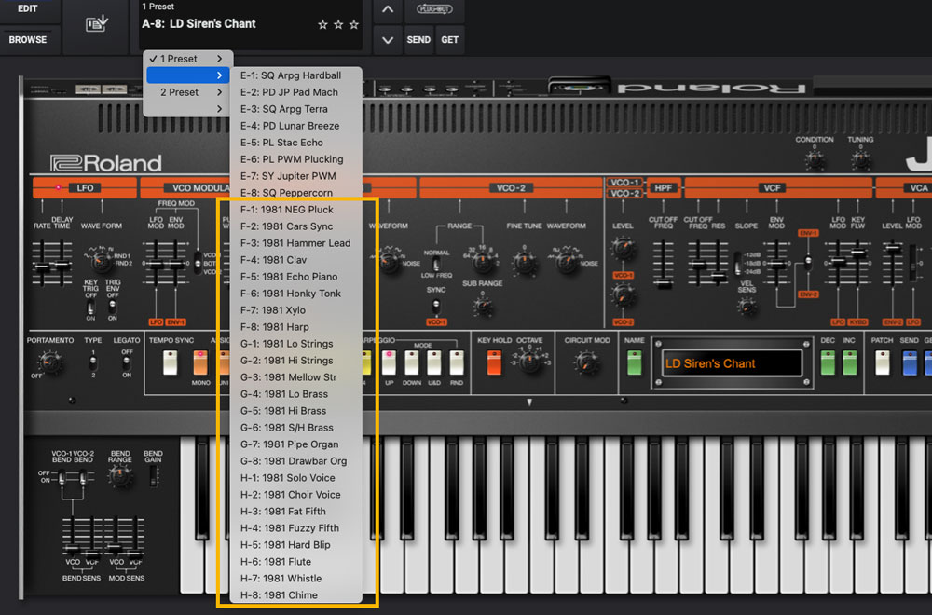
Task: Load H-8: 1981 Chime preset
Action: coord(296,595)
